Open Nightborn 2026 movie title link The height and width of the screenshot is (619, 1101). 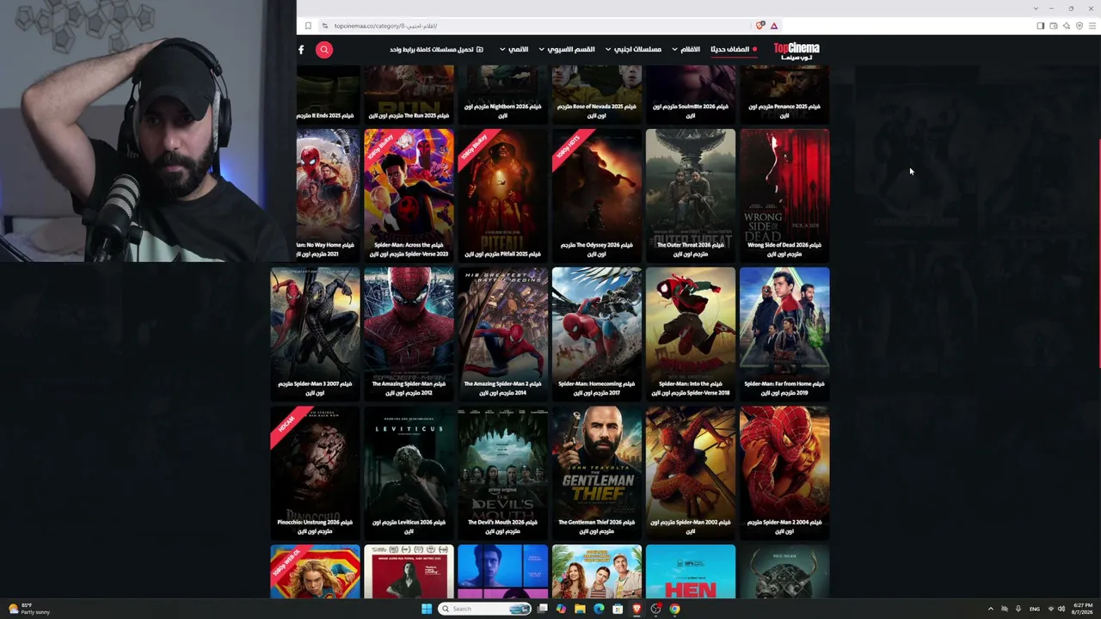point(503,111)
